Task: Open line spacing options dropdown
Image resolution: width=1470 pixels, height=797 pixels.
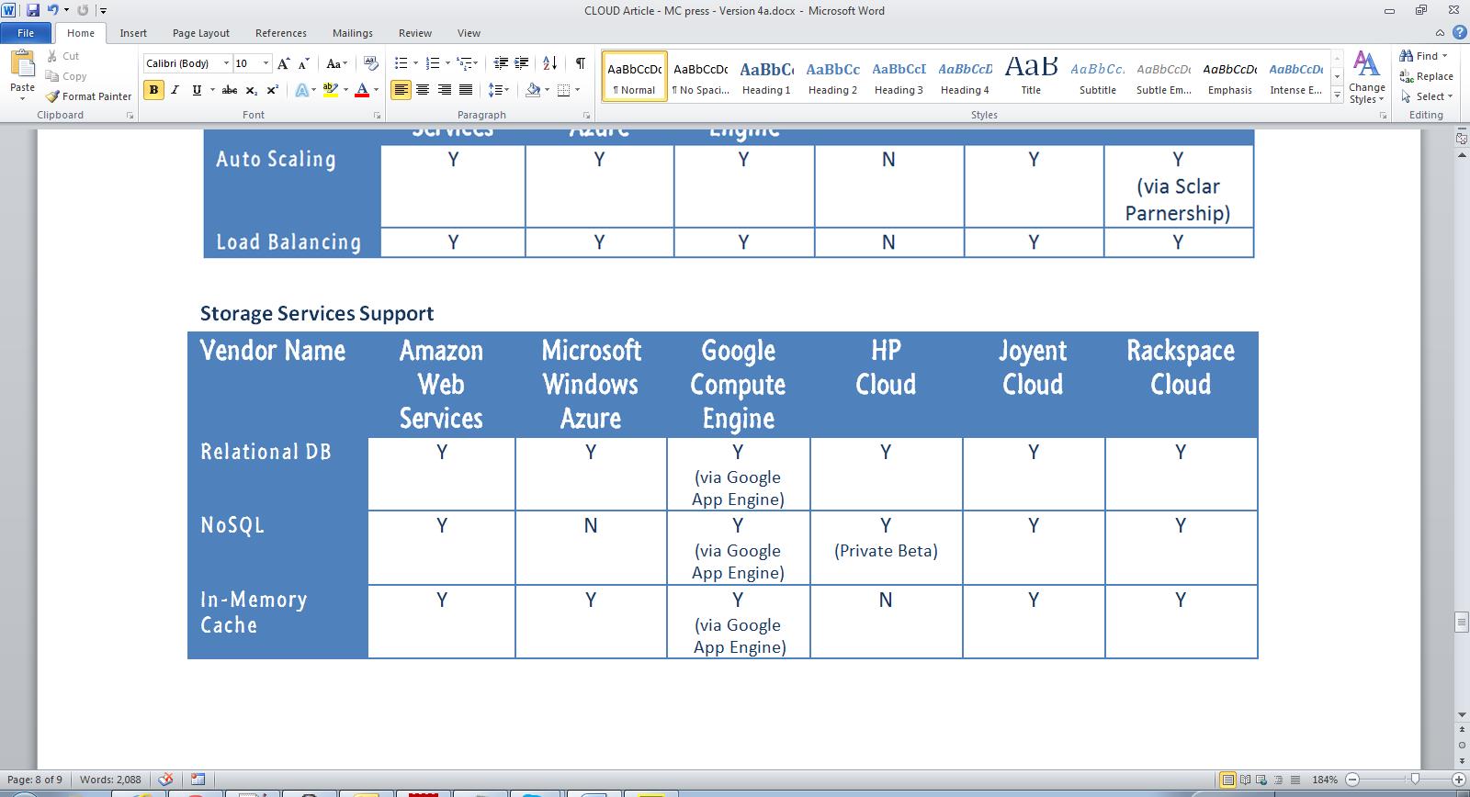Action: click(498, 90)
